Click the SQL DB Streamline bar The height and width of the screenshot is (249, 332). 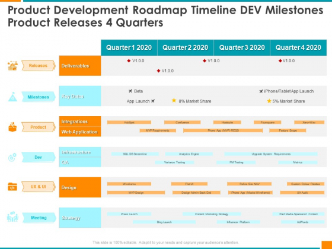pos(135,154)
